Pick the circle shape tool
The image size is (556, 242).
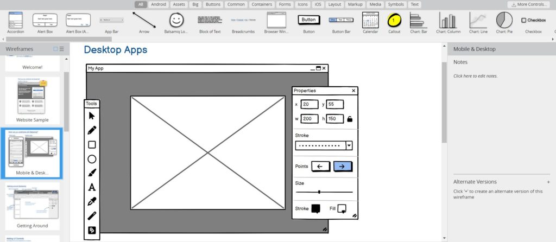[92, 159]
